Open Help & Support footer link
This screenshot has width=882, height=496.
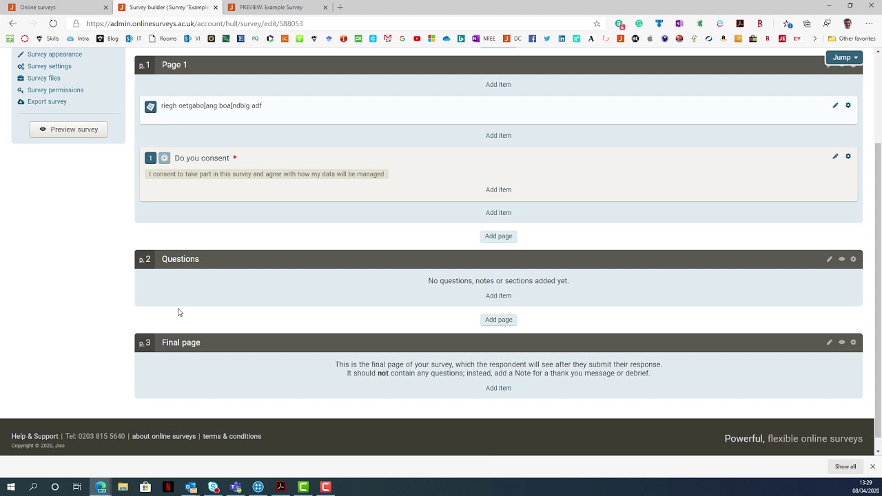pyautogui.click(x=34, y=436)
